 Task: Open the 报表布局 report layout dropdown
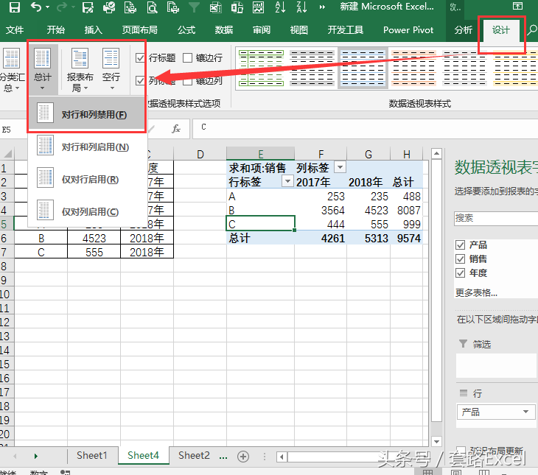(80, 70)
